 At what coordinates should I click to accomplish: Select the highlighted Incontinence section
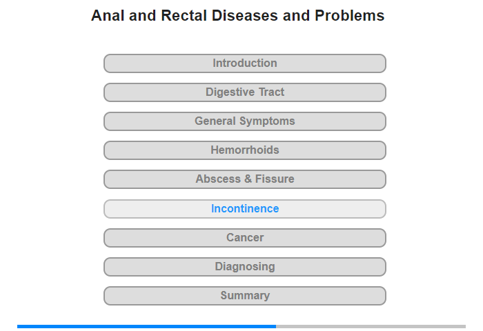(244, 209)
